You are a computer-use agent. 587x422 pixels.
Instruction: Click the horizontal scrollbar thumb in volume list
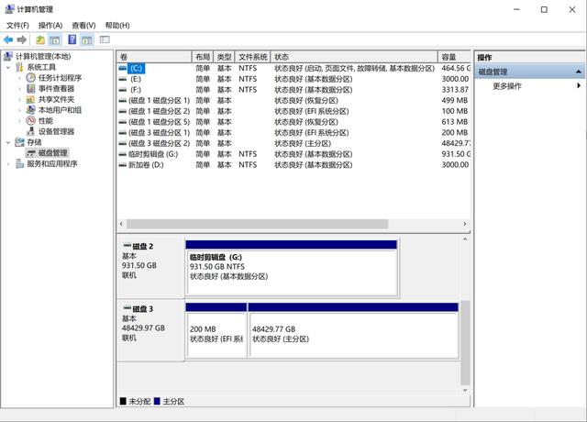point(258,224)
